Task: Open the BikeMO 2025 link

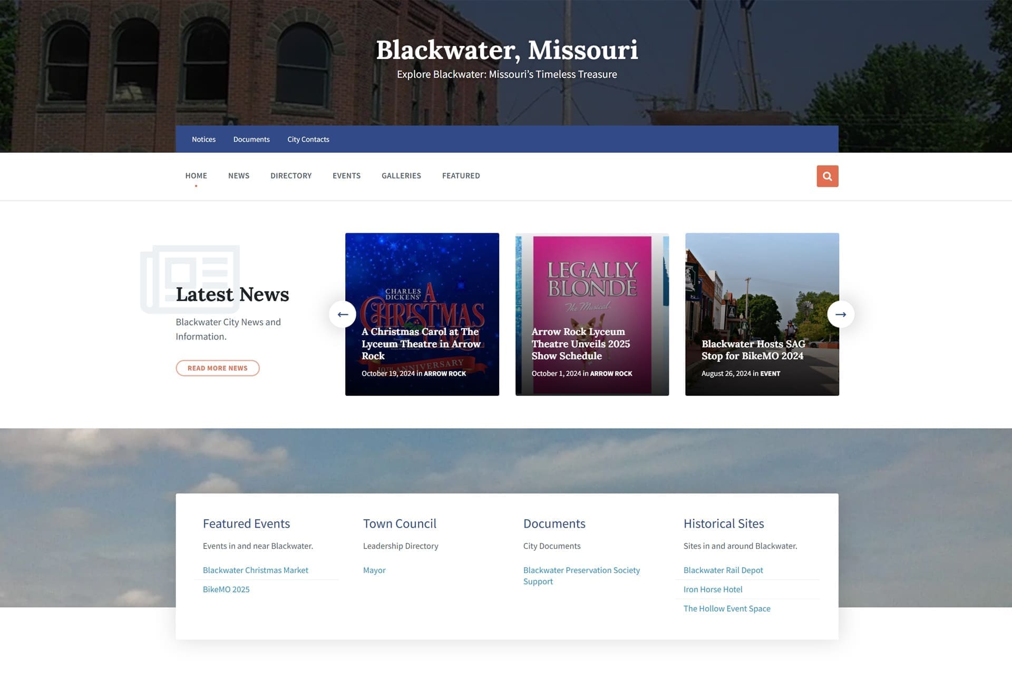Action: [226, 589]
